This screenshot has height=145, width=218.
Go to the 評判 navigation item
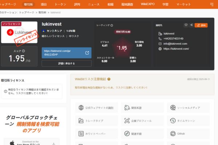tap(77, 4)
